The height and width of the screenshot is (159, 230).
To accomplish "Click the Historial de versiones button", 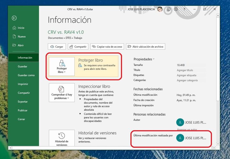I will [62, 138].
